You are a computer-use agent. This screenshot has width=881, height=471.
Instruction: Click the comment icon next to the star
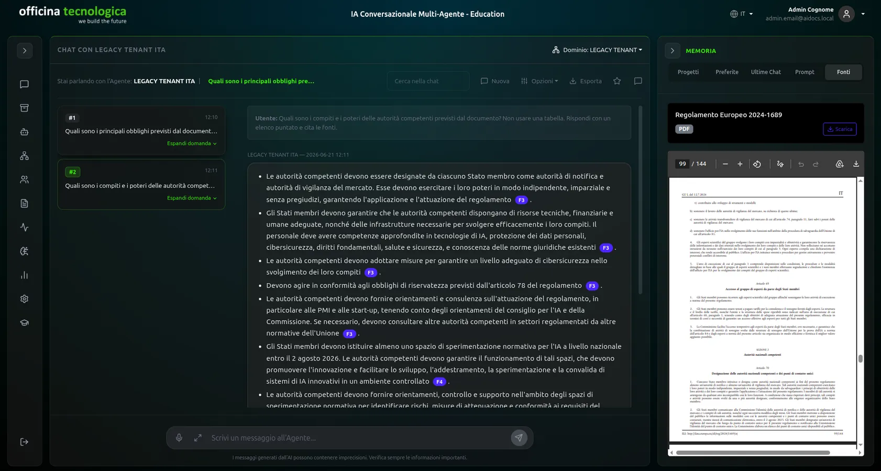pyautogui.click(x=638, y=81)
